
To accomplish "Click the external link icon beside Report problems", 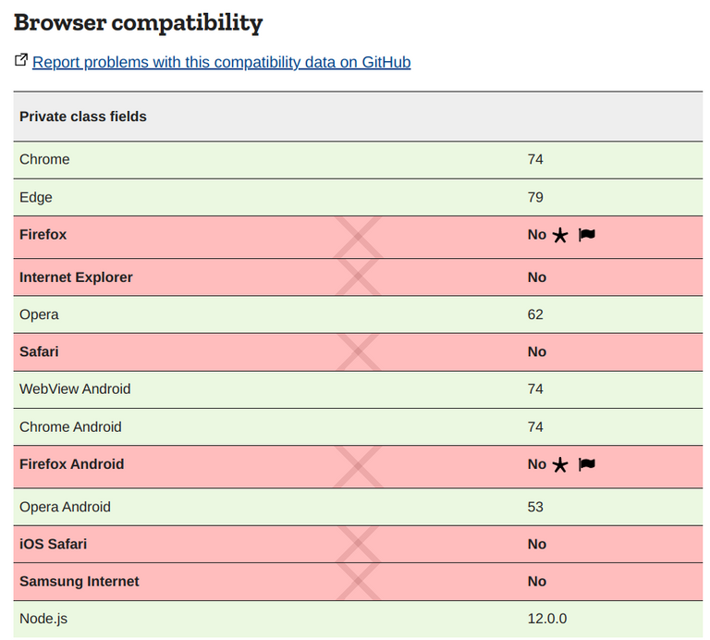I will click(x=21, y=61).
